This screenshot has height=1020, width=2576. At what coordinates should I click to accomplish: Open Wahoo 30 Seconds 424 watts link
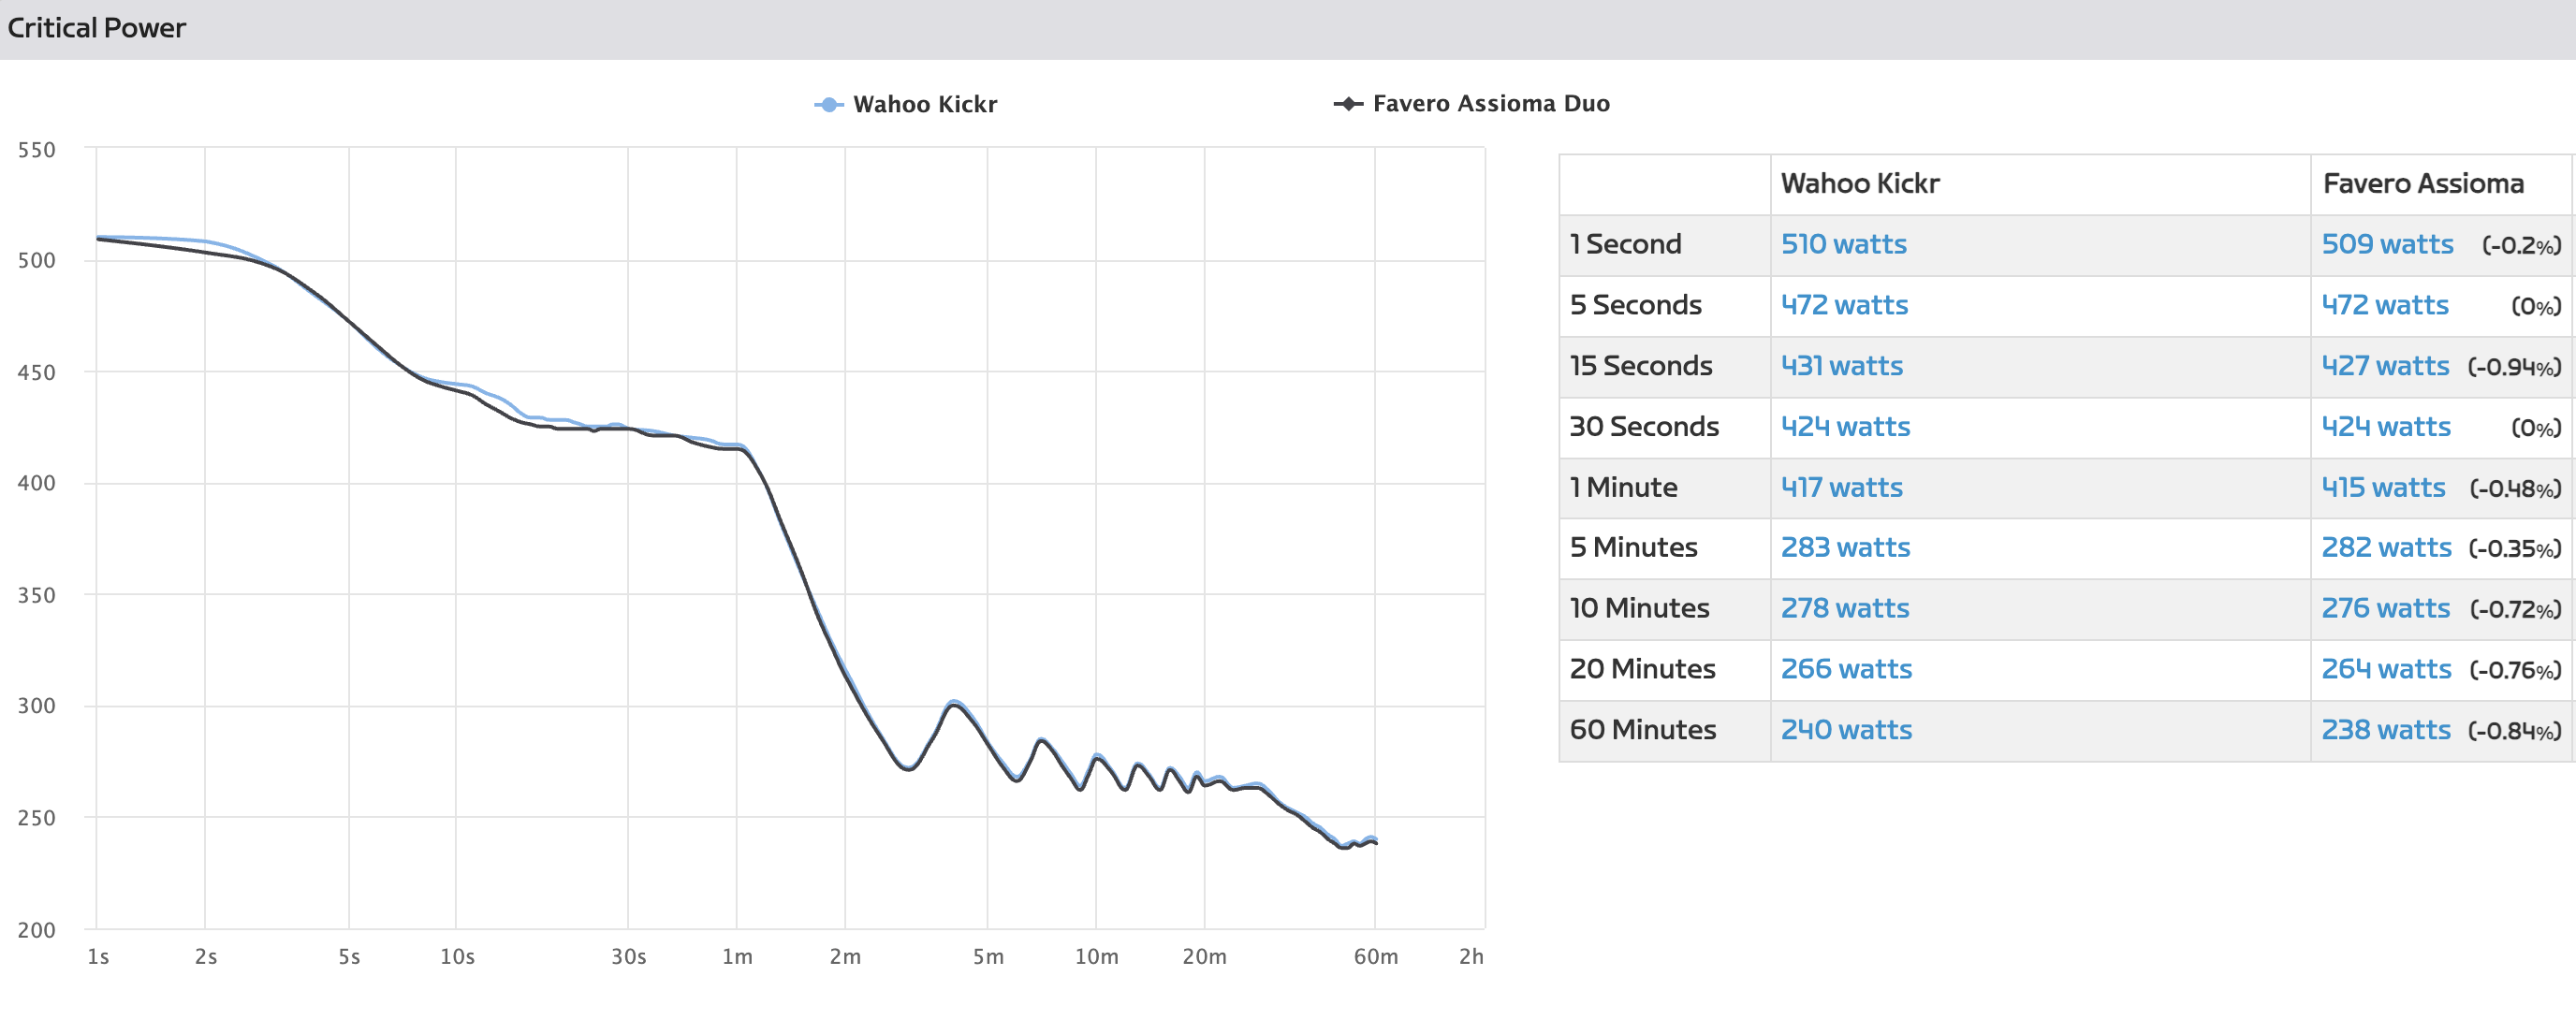pos(1844,427)
